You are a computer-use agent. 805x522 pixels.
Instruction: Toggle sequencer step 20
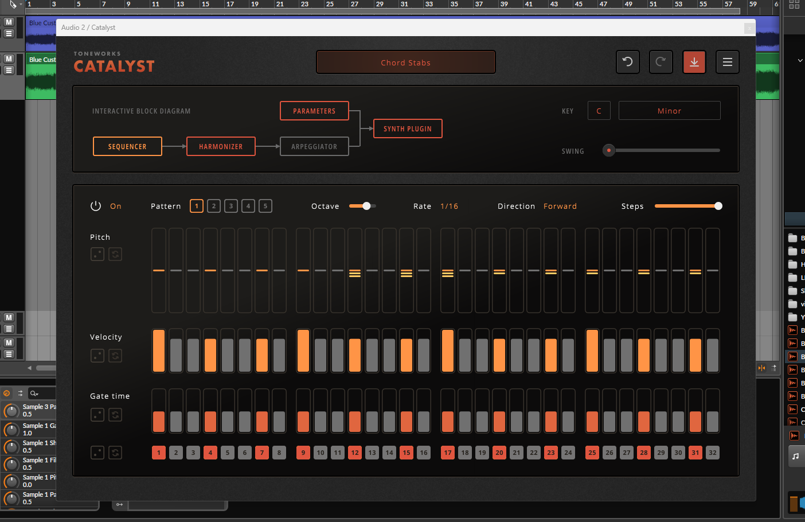[499, 453]
